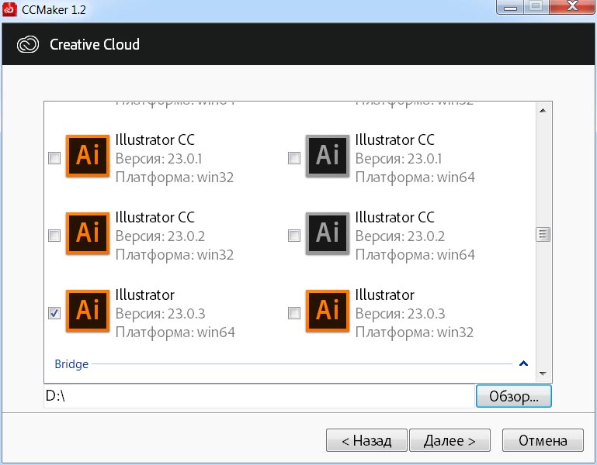Click the CCMaker title bar app icon
Viewport: 597px width, 465px height.
11,9
